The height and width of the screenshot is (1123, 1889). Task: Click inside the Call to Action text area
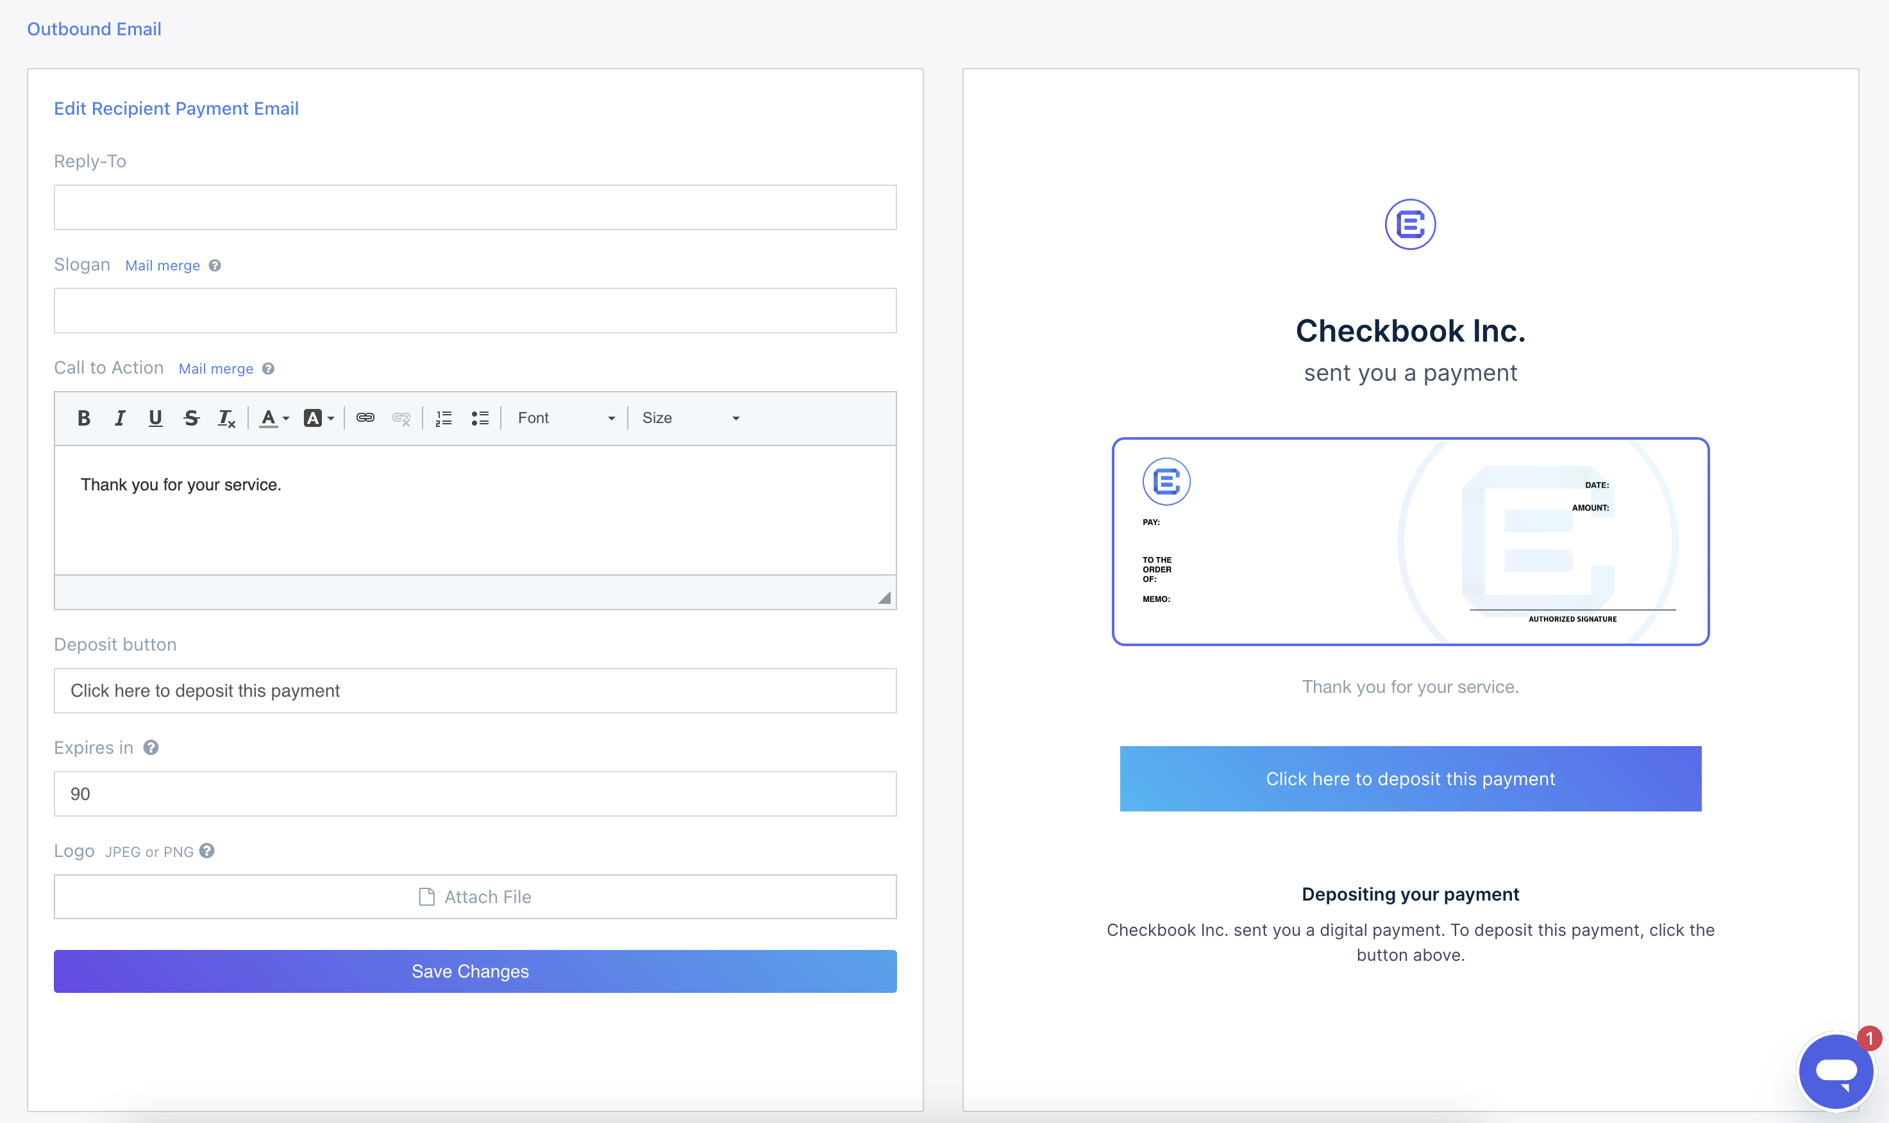[475, 510]
